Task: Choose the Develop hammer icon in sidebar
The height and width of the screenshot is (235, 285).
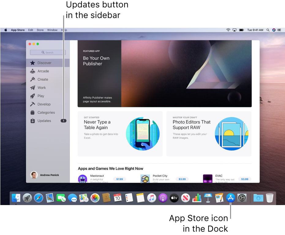Action: click(x=32, y=104)
